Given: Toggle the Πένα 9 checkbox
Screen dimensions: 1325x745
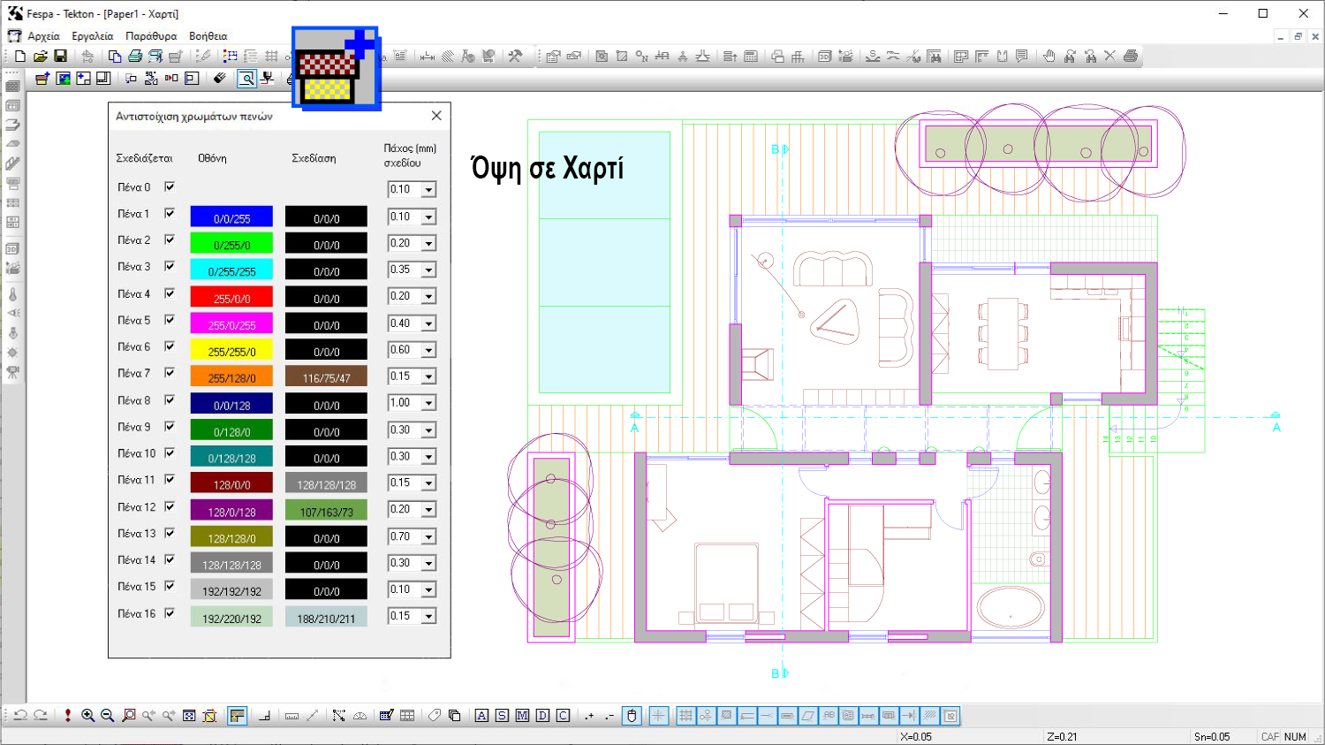Looking at the screenshot, I should point(170,427).
